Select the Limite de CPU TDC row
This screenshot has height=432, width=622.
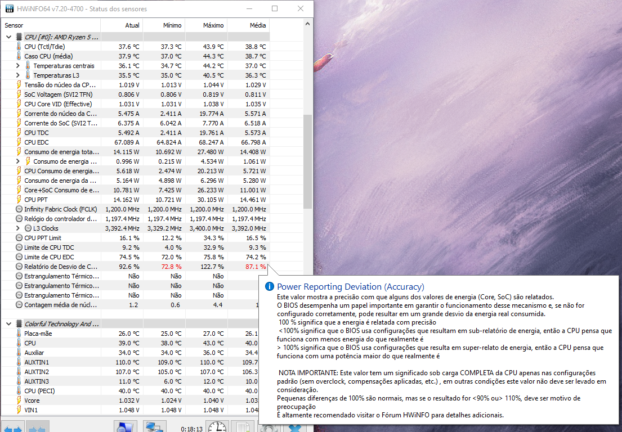pyautogui.click(x=135, y=247)
